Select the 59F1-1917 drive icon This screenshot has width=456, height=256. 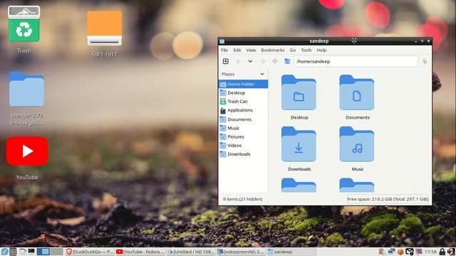[x=105, y=28]
